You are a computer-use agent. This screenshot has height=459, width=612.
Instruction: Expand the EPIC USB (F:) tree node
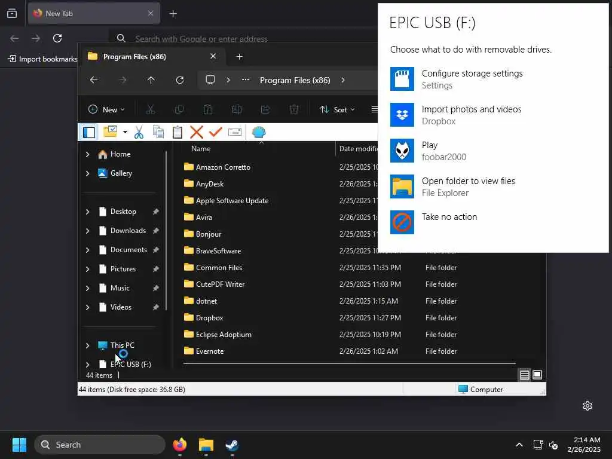coord(87,365)
